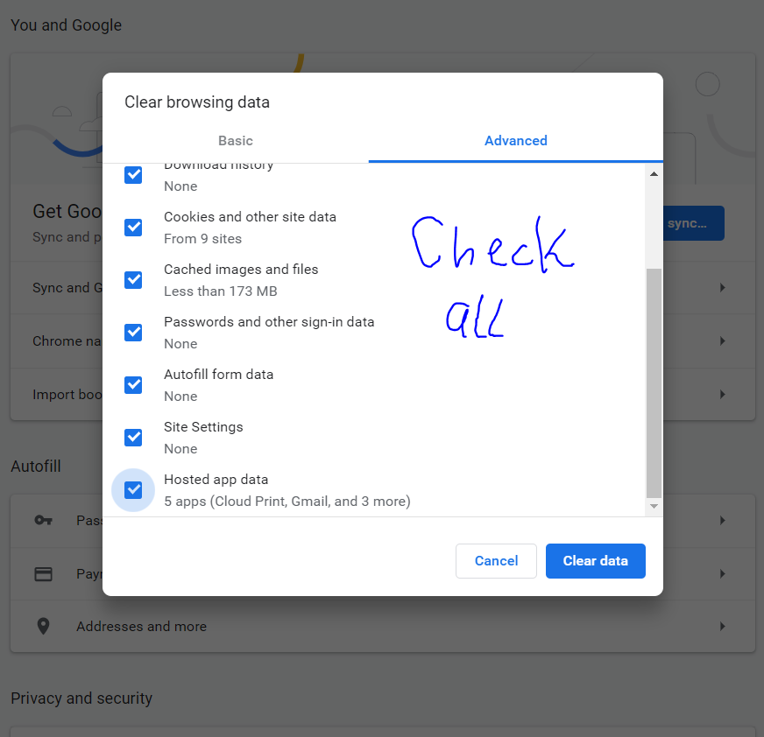
Task: Toggle Cookies and other site data checkbox
Action: click(x=133, y=228)
